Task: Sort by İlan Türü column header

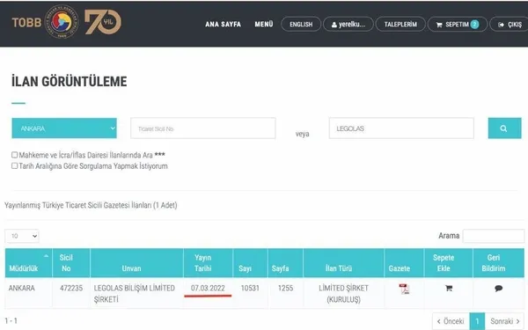Action: pyautogui.click(x=343, y=263)
